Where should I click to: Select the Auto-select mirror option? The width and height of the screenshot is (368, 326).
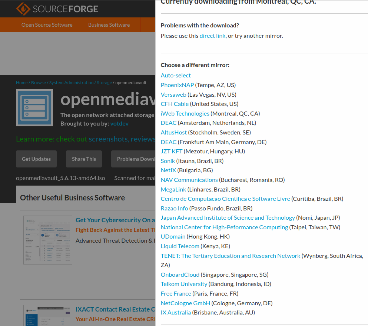(x=176, y=75)
